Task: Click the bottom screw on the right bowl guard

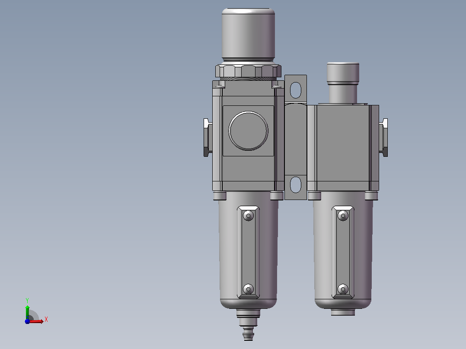Action: [x=343, y=289]
